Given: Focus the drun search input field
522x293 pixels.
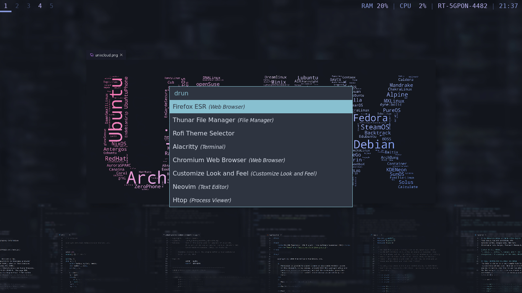Looking at the screenshot, I should [x=261, y=93].
